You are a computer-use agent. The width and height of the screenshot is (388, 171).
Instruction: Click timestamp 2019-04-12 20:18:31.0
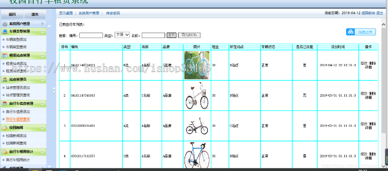(x=338, y=65)
